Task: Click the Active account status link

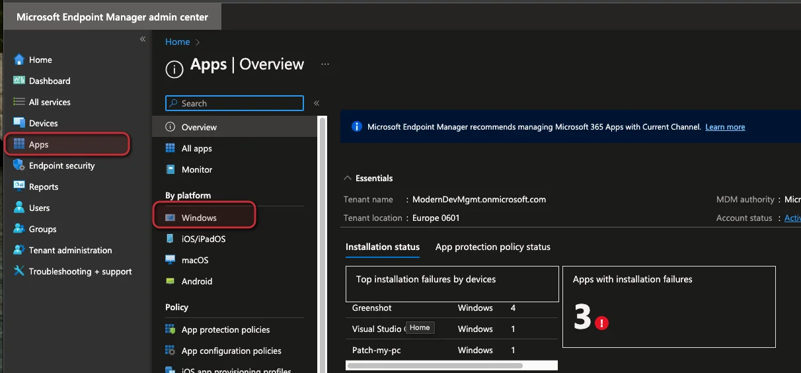Action: pos(792,218)
